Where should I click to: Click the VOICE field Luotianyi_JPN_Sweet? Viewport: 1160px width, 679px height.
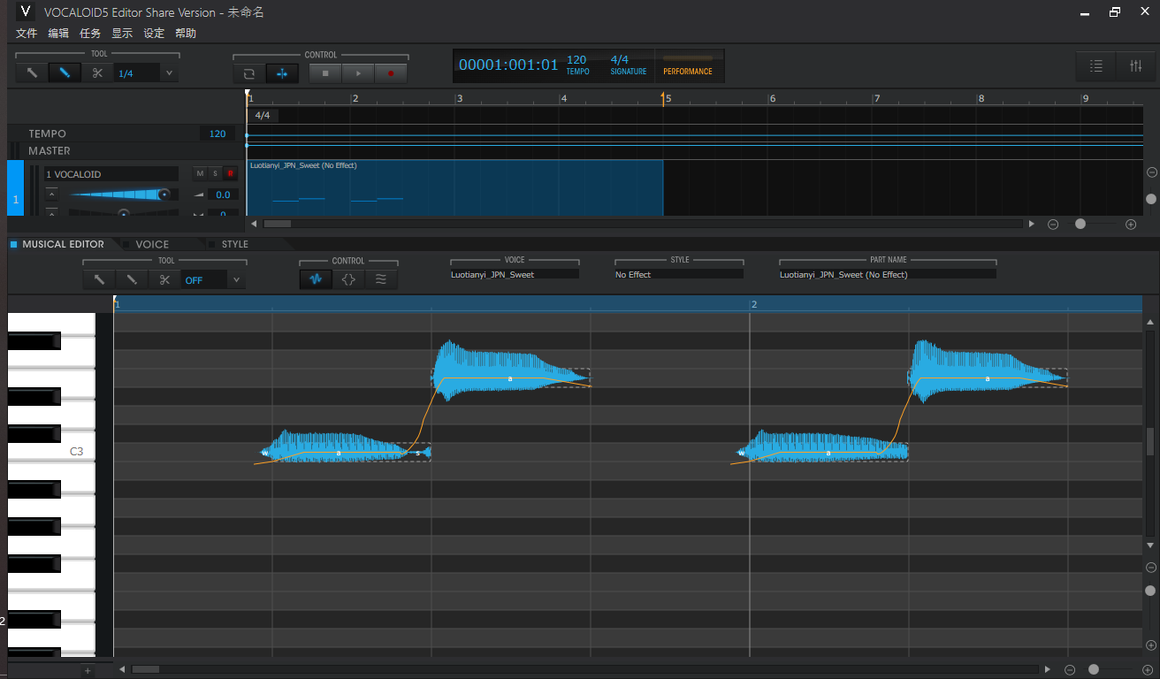(x=515, y=274)
